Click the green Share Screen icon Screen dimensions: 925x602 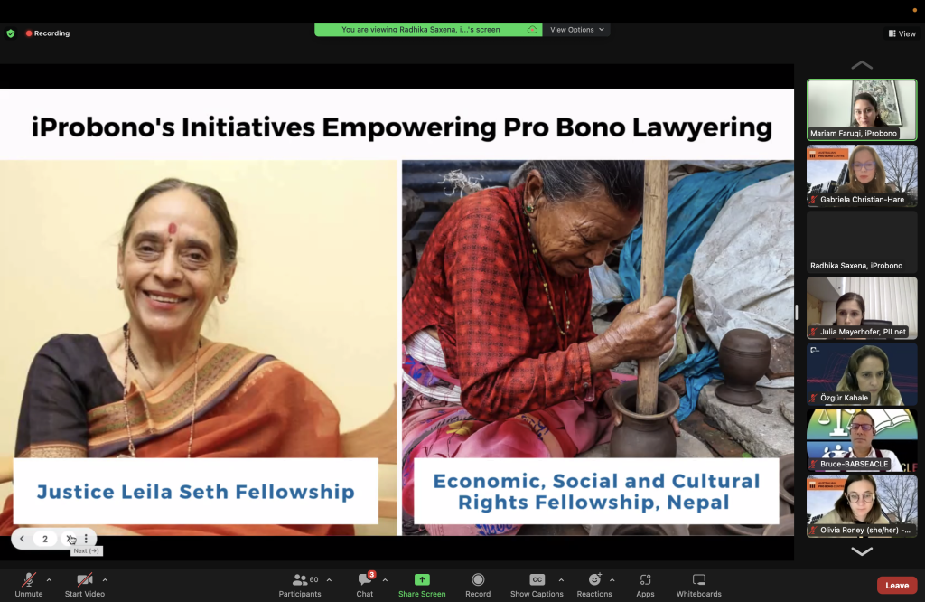[422, 579]
